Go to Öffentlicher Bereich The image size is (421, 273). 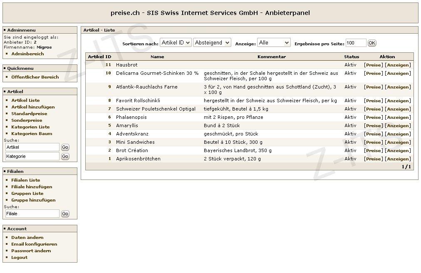point(35,77)
